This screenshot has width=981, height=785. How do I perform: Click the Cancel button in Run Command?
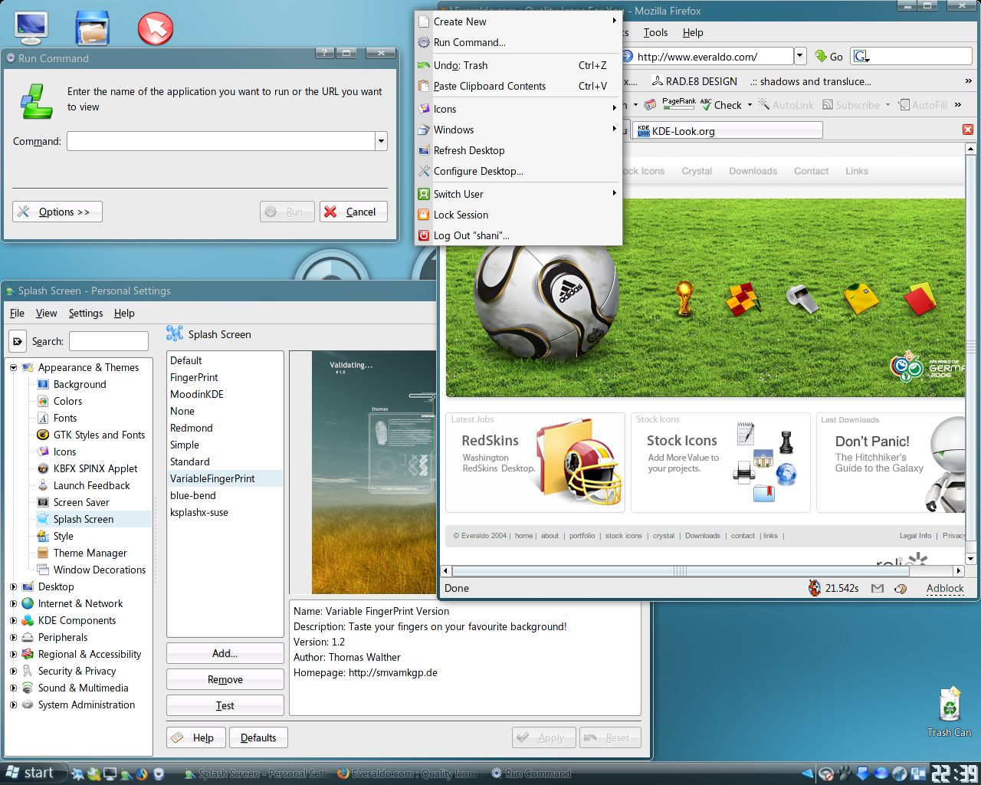pyautogui.click(x=353, y=212)
